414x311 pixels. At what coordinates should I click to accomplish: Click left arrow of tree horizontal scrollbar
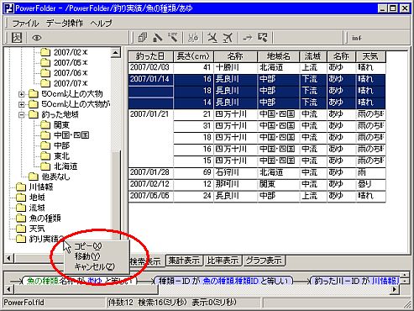[8, 258]
